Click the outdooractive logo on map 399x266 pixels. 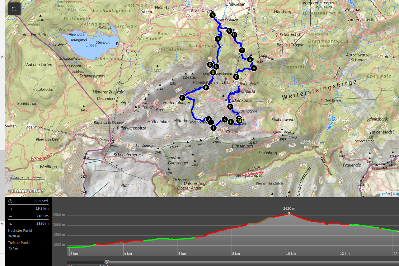[26, 190]
